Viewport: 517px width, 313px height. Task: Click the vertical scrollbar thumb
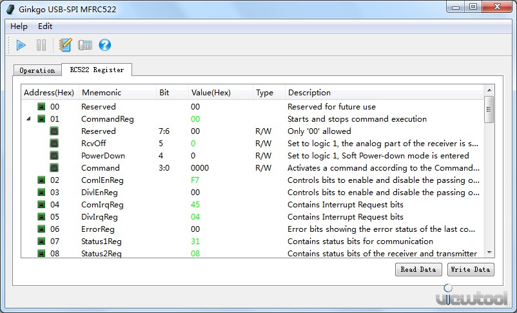[489, 109]
